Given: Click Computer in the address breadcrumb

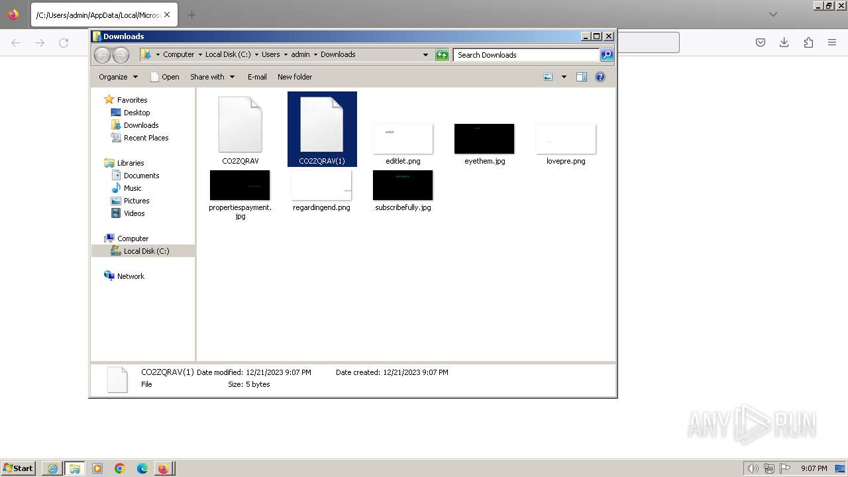Looking at the screenshot, I should point(178,55).
